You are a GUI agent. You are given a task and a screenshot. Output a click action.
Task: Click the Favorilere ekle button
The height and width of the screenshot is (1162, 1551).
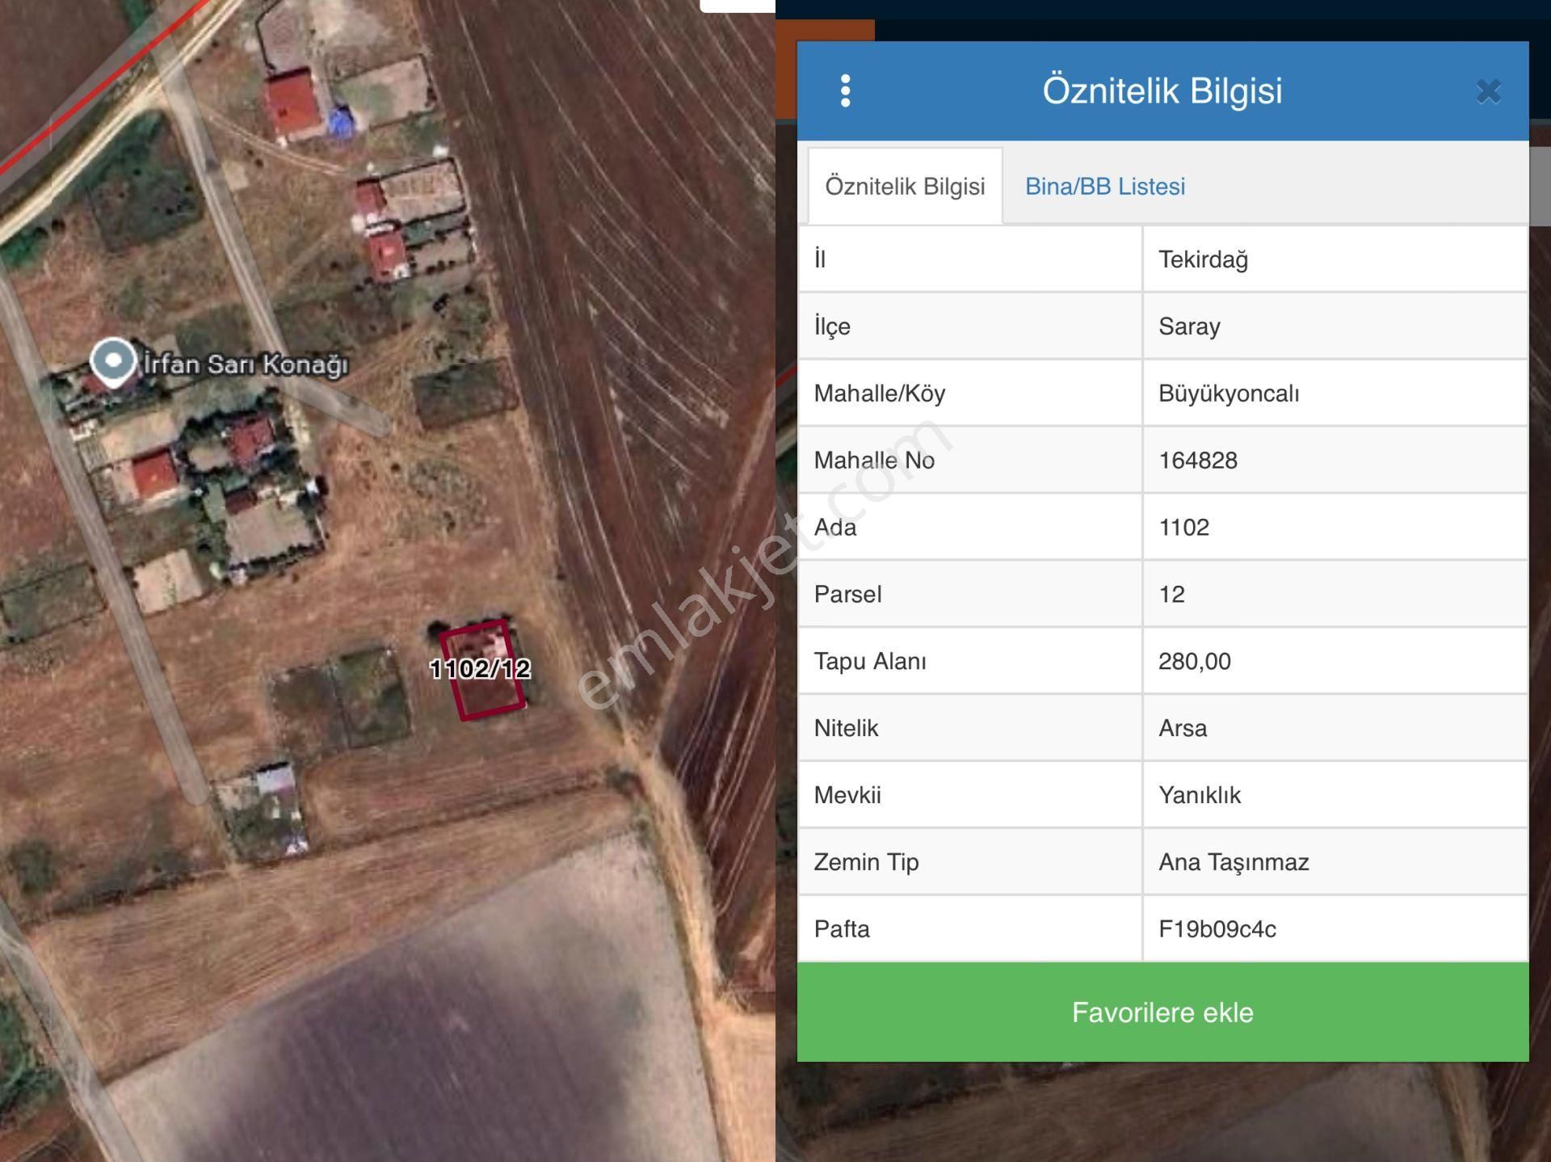coord(1162,1012)
